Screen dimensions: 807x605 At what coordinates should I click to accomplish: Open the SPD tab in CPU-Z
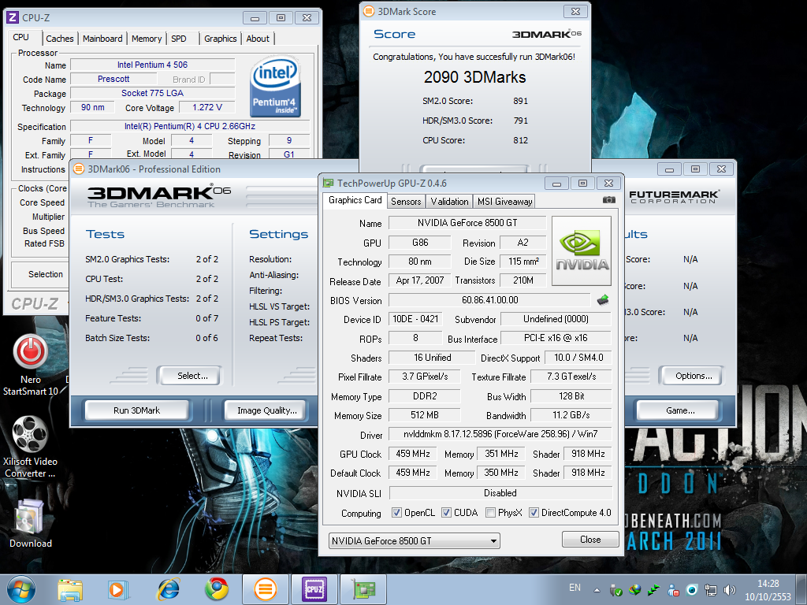(x=179, y=39)
